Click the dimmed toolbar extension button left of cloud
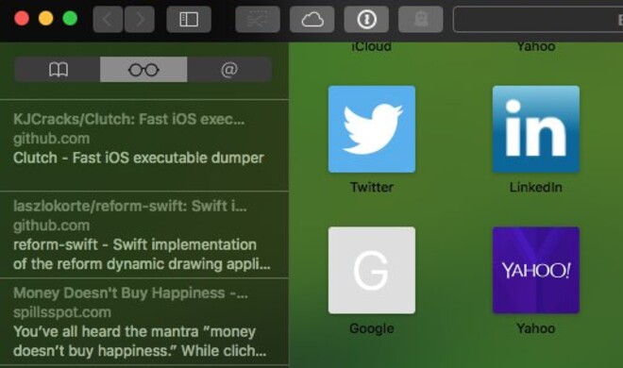623x368 pixels. click(x=258, y=19)
